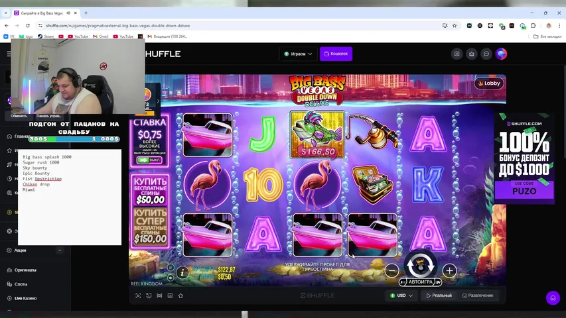
Task: Install app icon in address bar
Action: pos(445,26)
